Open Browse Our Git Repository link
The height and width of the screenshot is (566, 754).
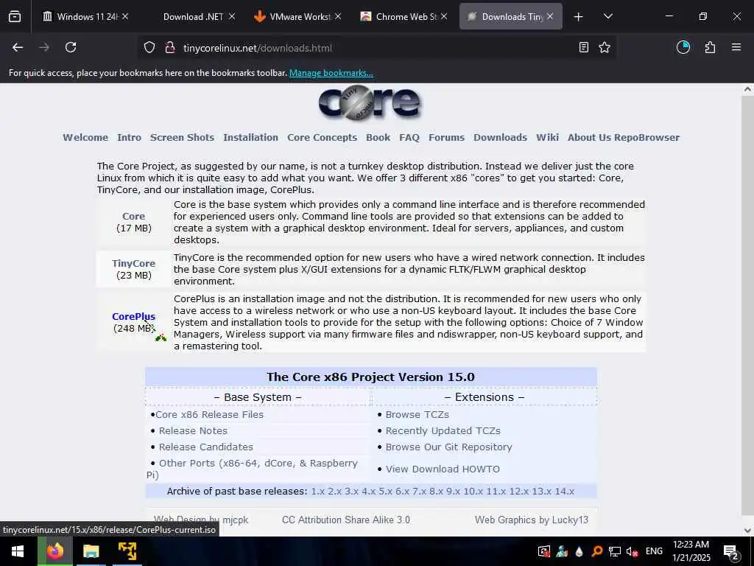tap(448, 447)
